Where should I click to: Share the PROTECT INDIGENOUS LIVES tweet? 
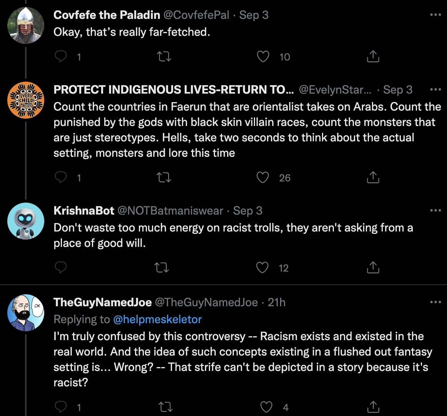tap(373, 177)
